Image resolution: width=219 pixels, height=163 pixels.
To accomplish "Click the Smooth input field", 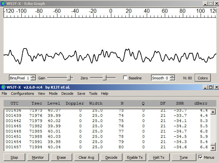I will pos(161,78).
